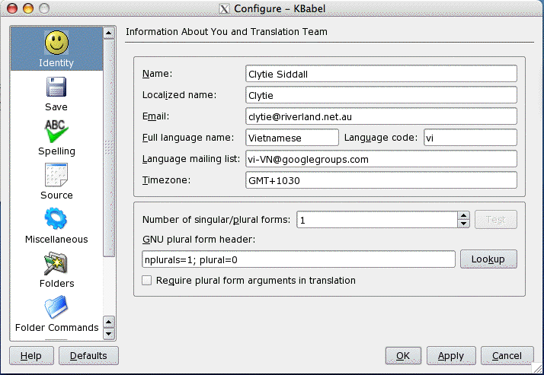This screenshot has height=375, width=544.
Task: Click the Timezone field showing GMT+1030
Action: pyautogui.click(x=381, y=180)
